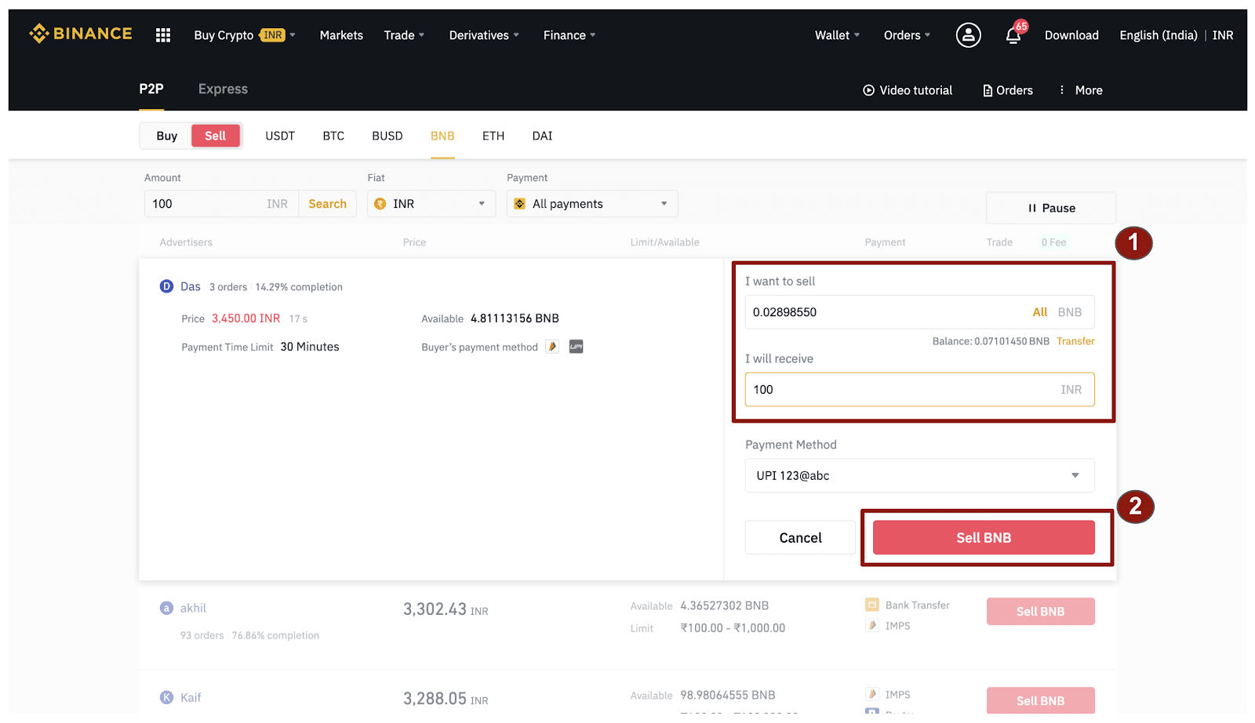Switch to Sell mode
Image resolution: width=1255 pixels, height=723 pixels.
[x=215, y=136]
